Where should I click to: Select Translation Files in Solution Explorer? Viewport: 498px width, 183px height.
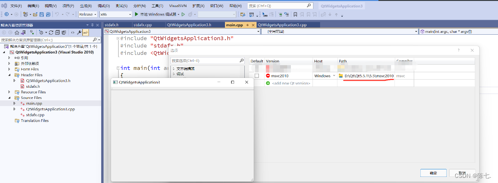(35, 121)
